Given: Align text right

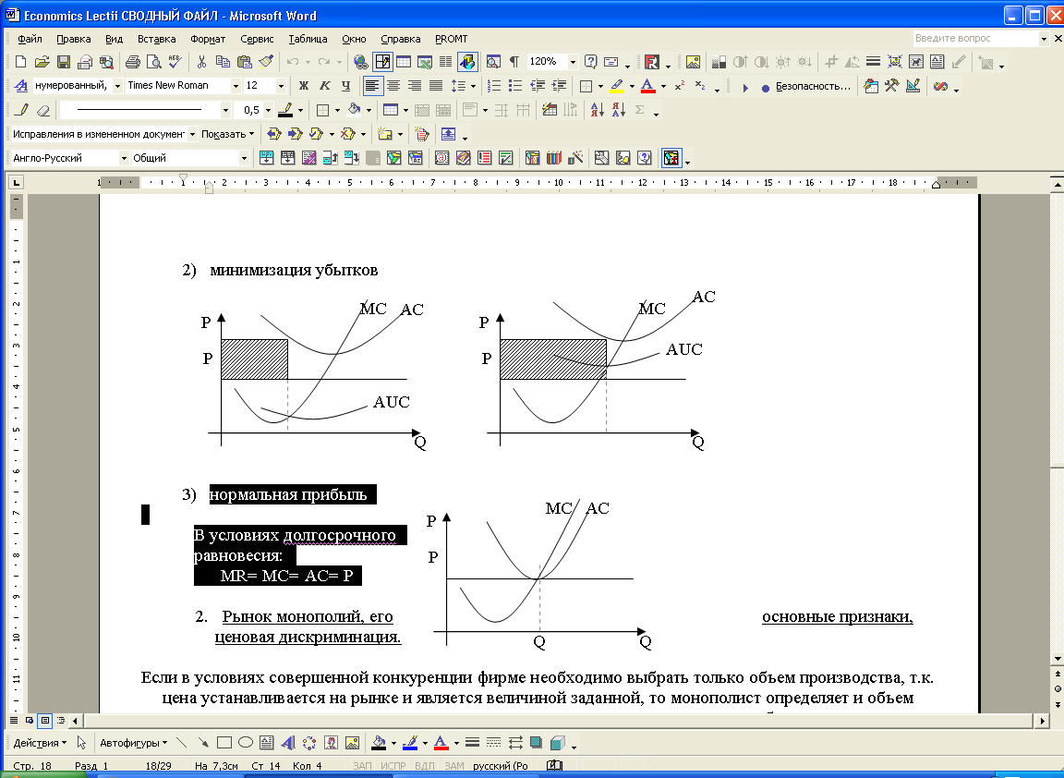Looking at the screenshot, I should [415, 86].
